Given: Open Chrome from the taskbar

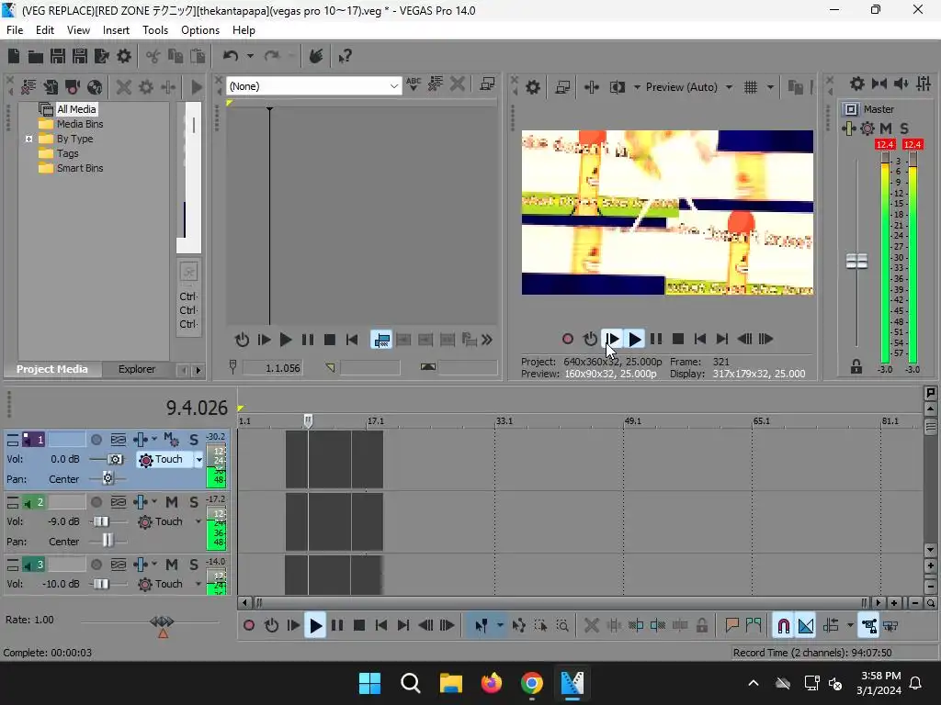Looking at the screenshot, I should [x=532, y=683].
